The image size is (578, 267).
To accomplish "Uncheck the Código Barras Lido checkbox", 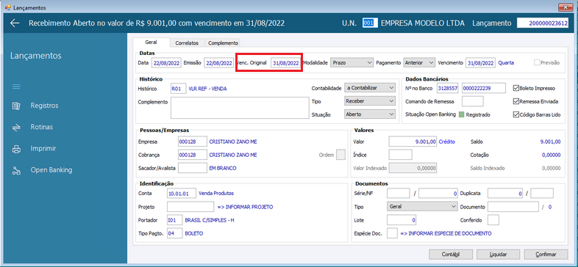I will tap(516, 114).
